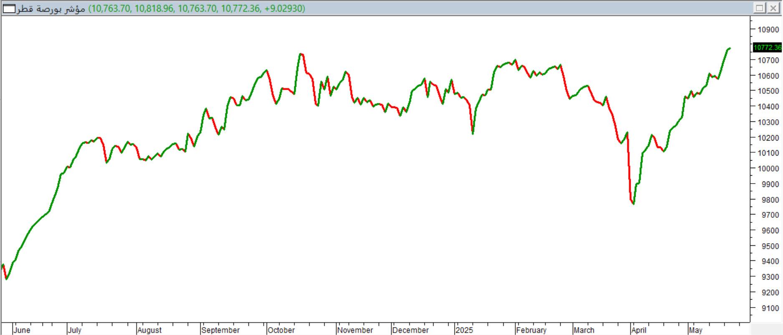Click the March label on time axis
This screenshot has width=783, height=335.
click(x=584, y=330)
